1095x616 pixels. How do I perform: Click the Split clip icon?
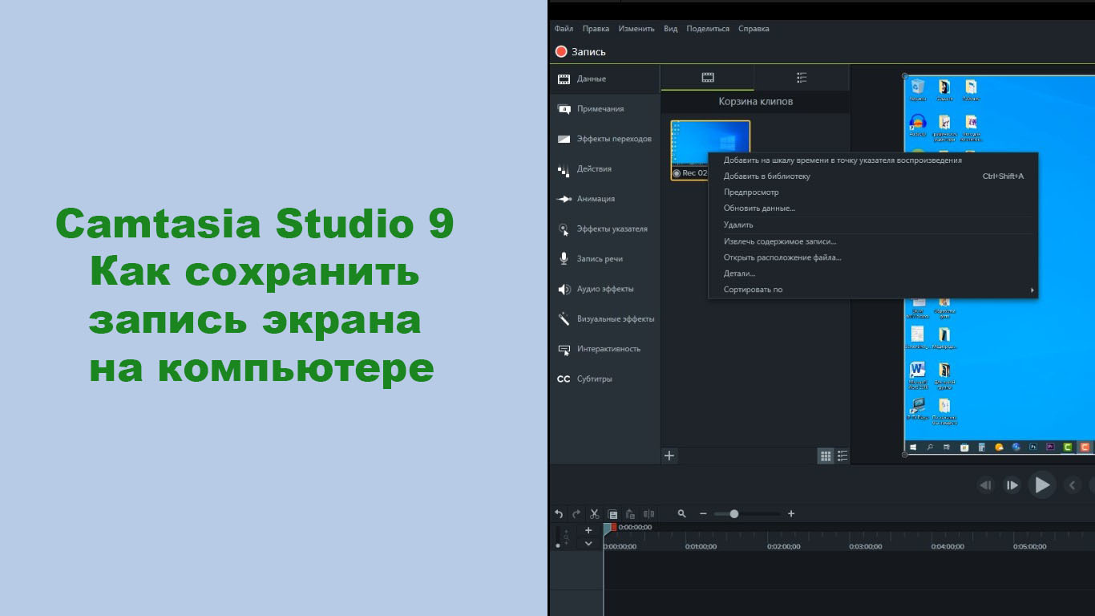pyautogui.click(x=649, y=513)
